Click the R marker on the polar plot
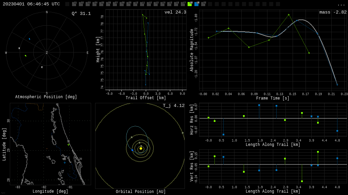 (x=42, y=67)
